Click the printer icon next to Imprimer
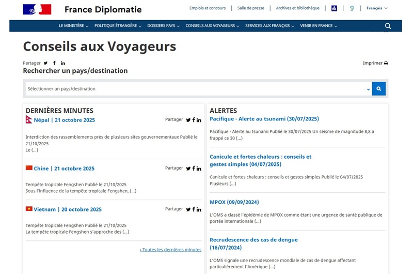 [386, 63]
